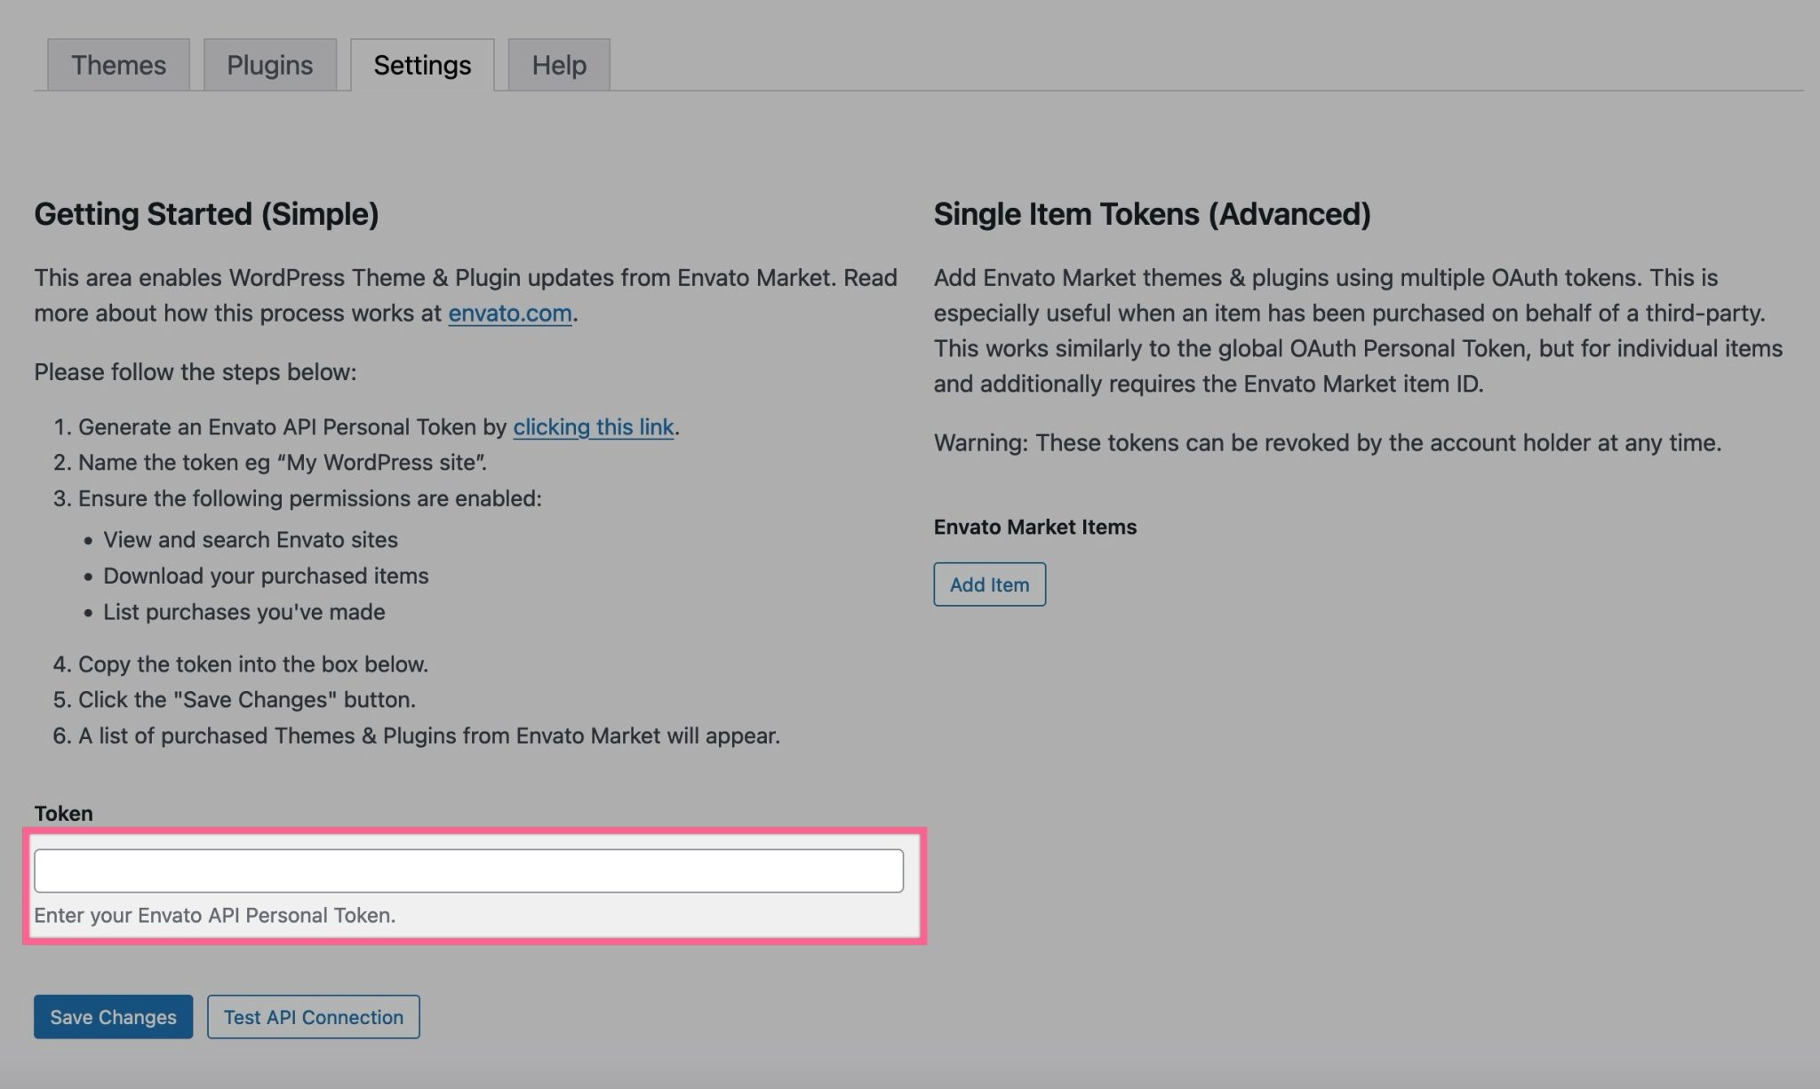Click the "Warning: These tokens can be revoked" line
The image size is (1820, 1089).
coord(1328,443)
